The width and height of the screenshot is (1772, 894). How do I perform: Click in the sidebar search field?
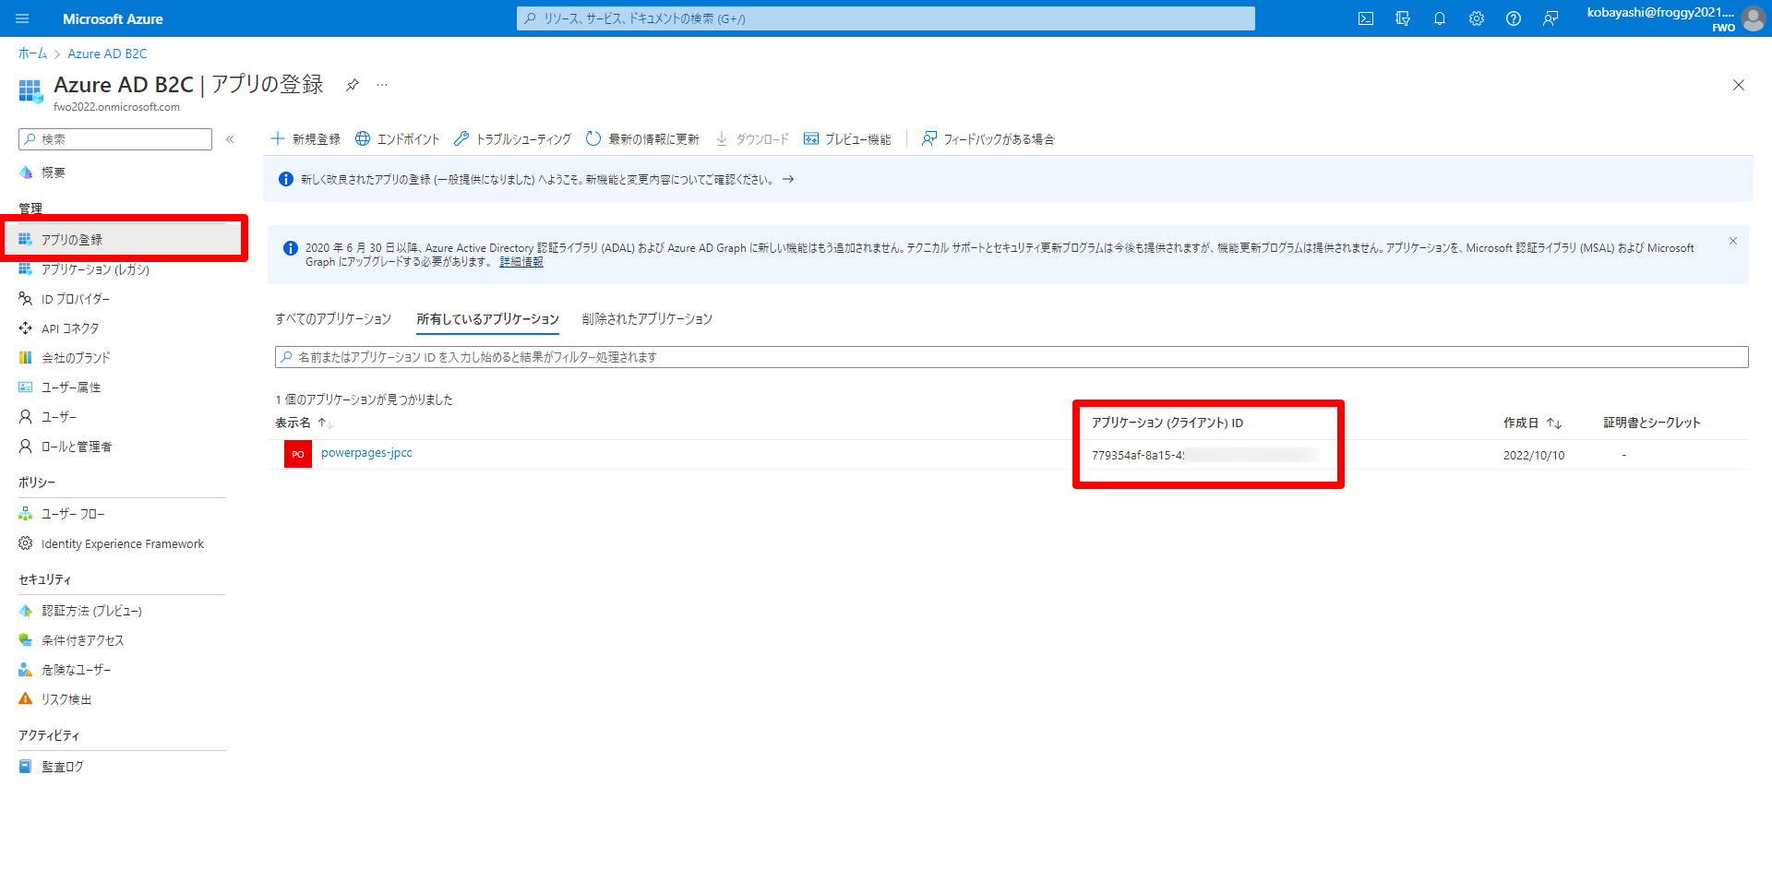coord(115,139)
